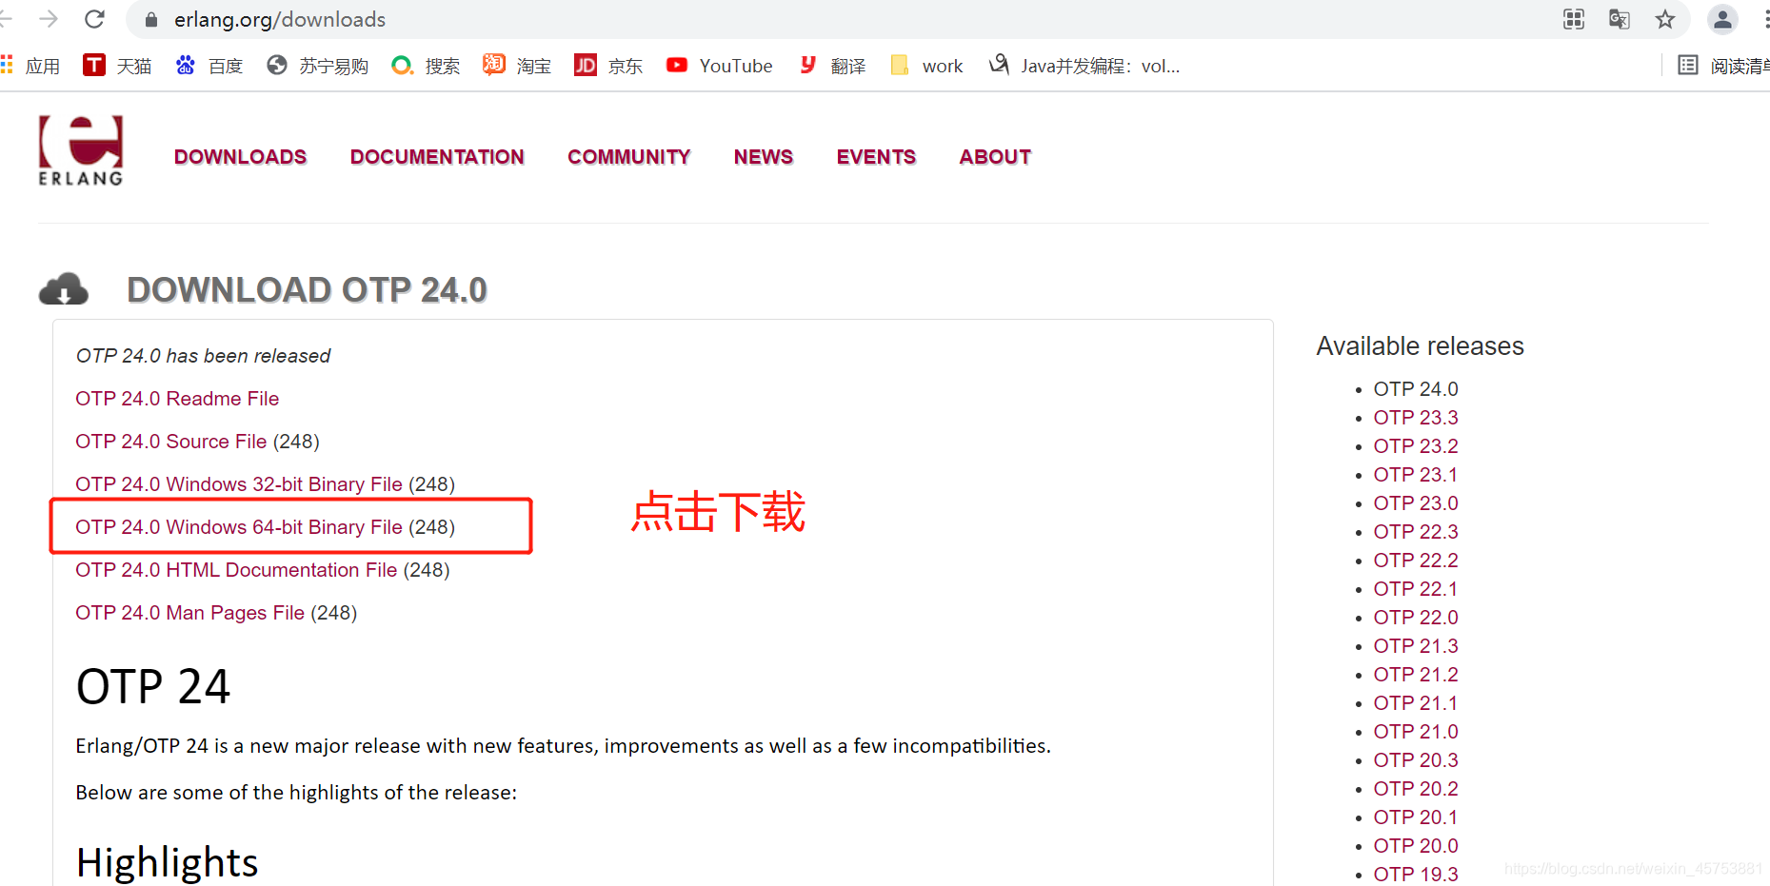Viewport: 1770px width, 886px height.
Task: Open the Suning (苏宁易购) bookmark
Action: coord(318,66)
